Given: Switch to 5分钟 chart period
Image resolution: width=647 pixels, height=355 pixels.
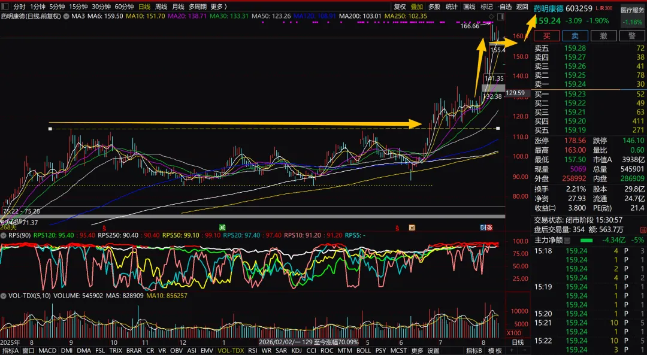Looking at the screenshot, I should coord(57,7).
